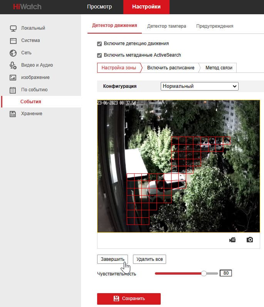Open Хранение in the sidebar

coord(32,114)
